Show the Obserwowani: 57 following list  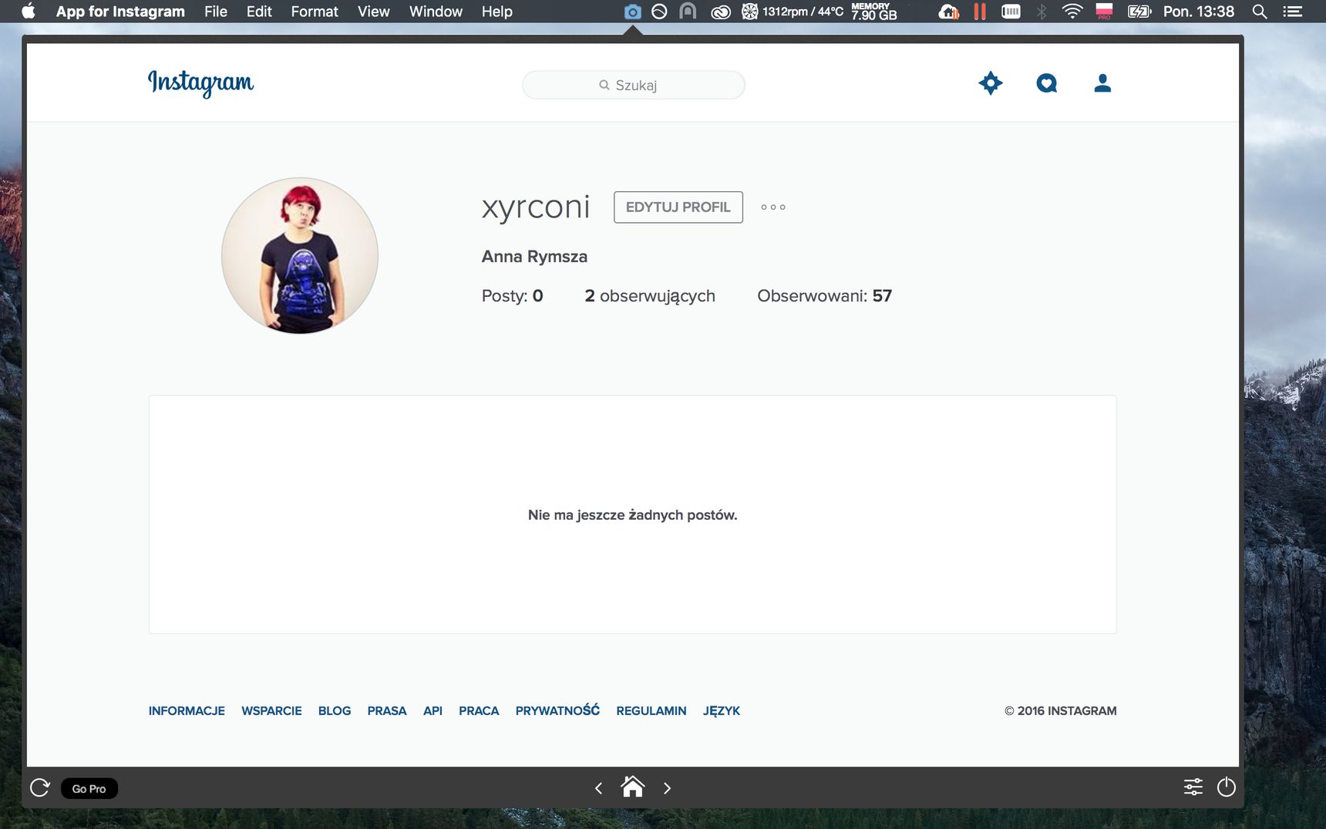[824, 295]
